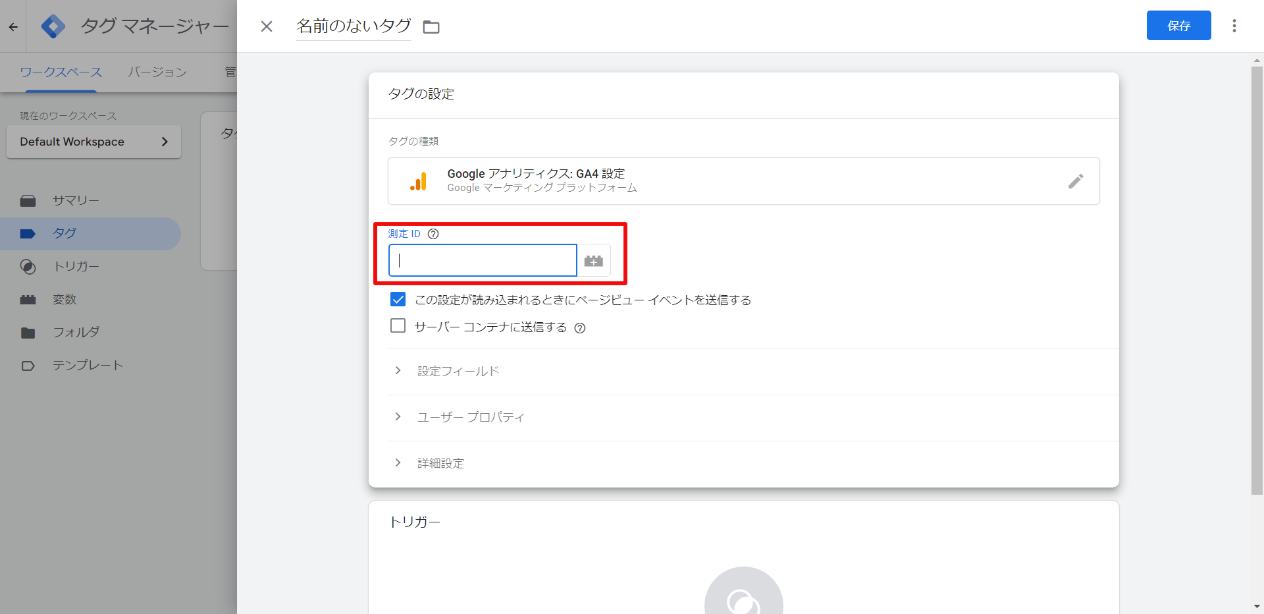Screen dimensions: 1264x614
Task: Click the pencil icon to edit tag type
Action: click(1075, 181)
